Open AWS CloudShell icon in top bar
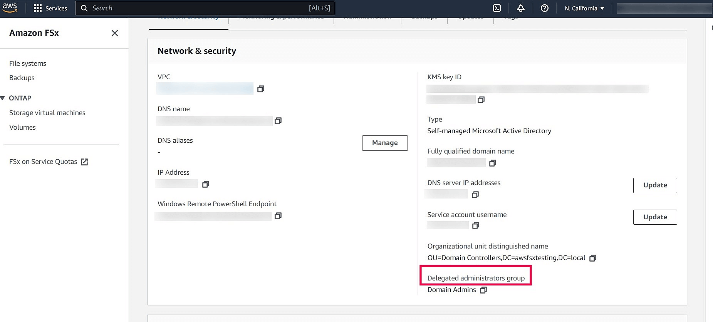The height and width of the screenshot is (322, 713). (497, 8)
